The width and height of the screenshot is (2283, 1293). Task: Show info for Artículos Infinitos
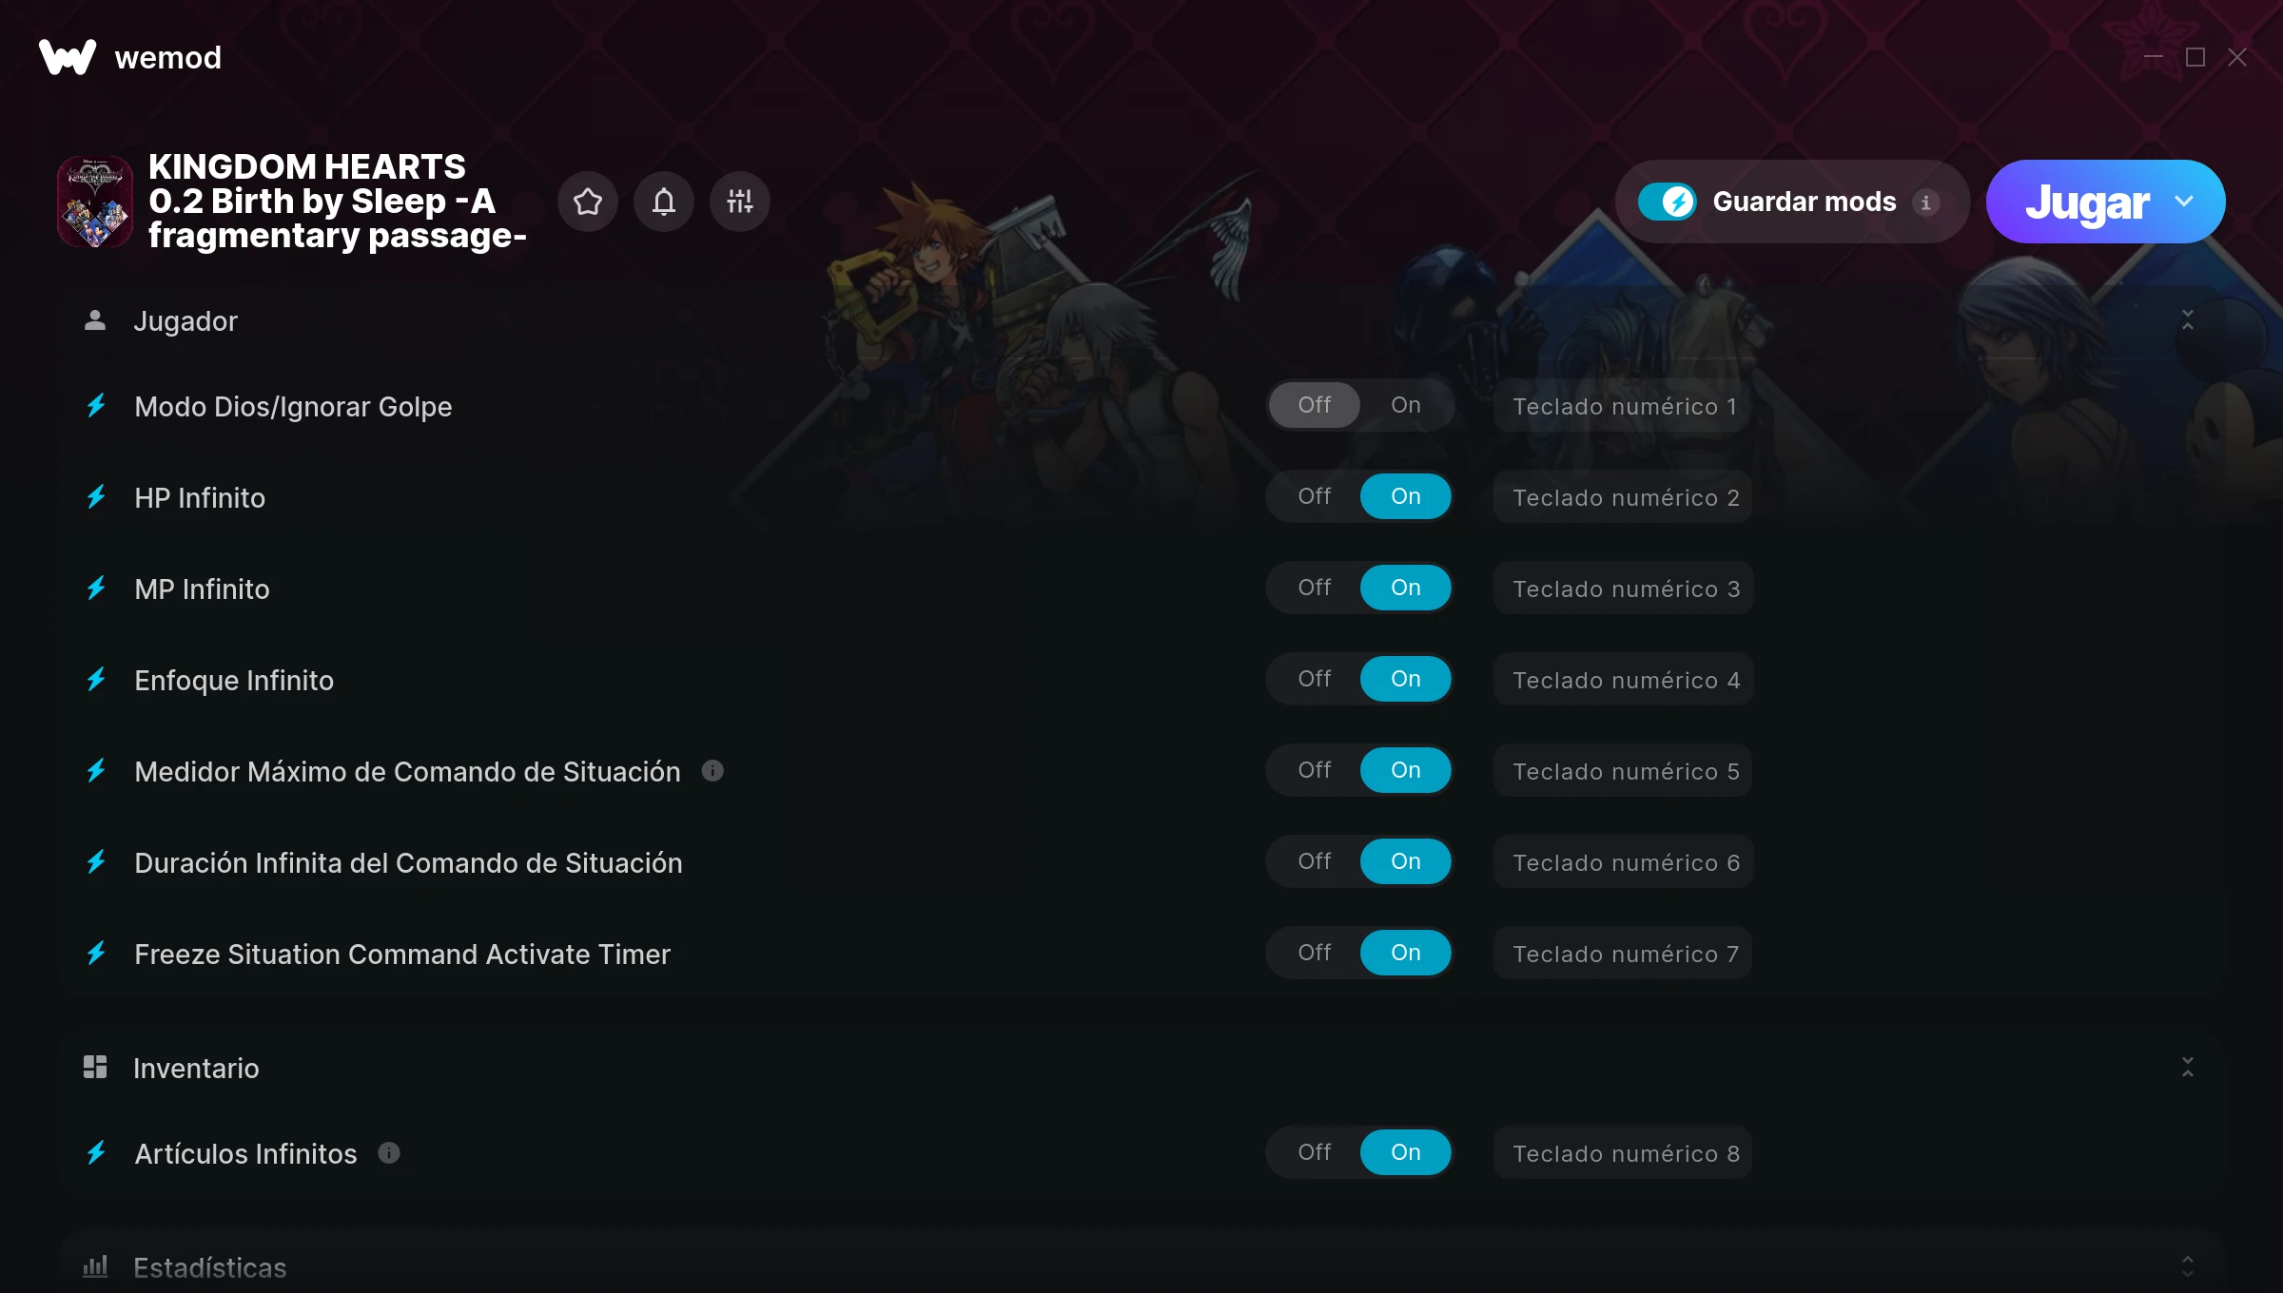point(389,1153)
